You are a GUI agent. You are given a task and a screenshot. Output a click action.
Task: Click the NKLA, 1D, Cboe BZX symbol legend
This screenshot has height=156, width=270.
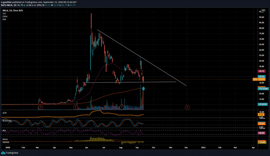(x=13, y=10)
